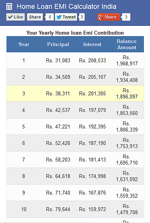Click year 10 balance Rs. 1,479,708
Image resolution: width=150 pixels, height=223 pixels.
click(127, 209)
